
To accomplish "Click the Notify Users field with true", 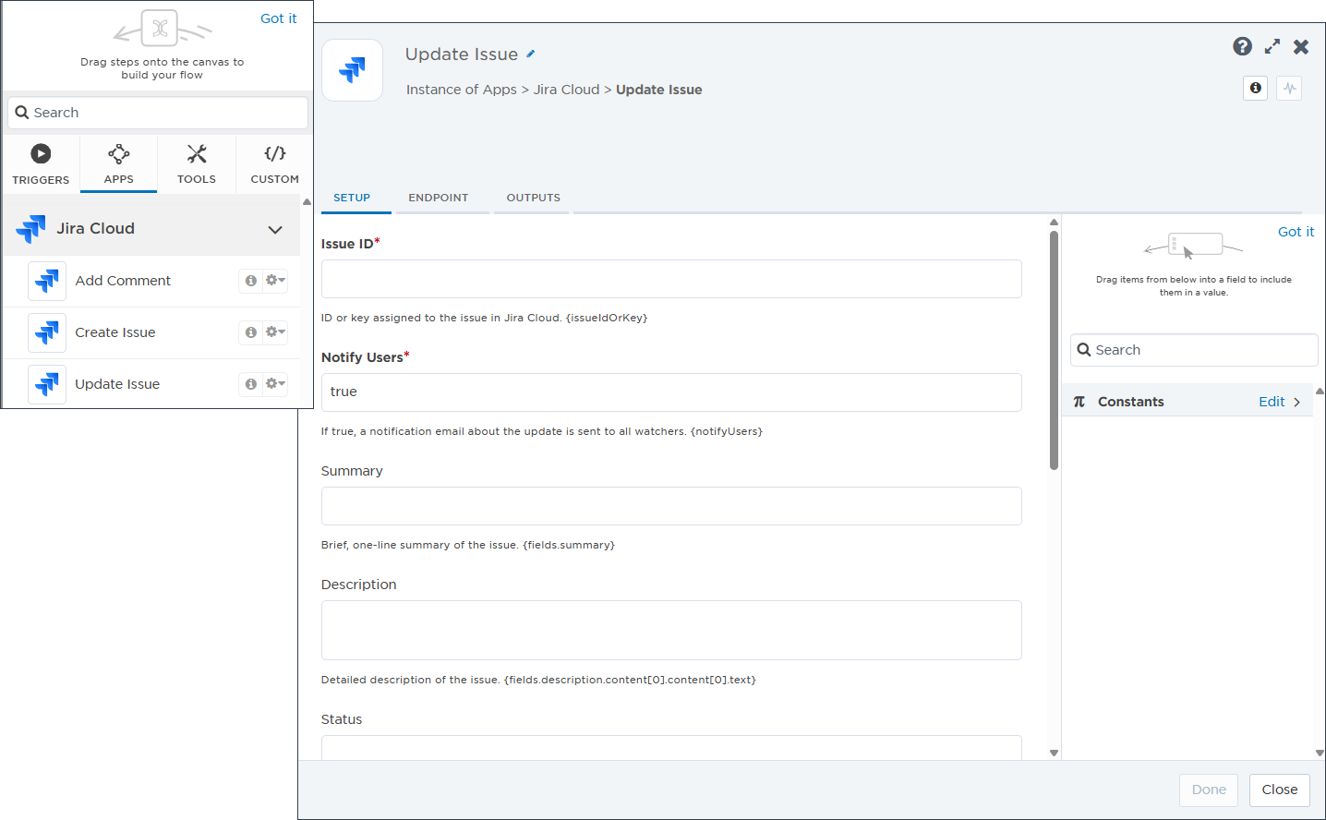I will (x=671, y=392).
